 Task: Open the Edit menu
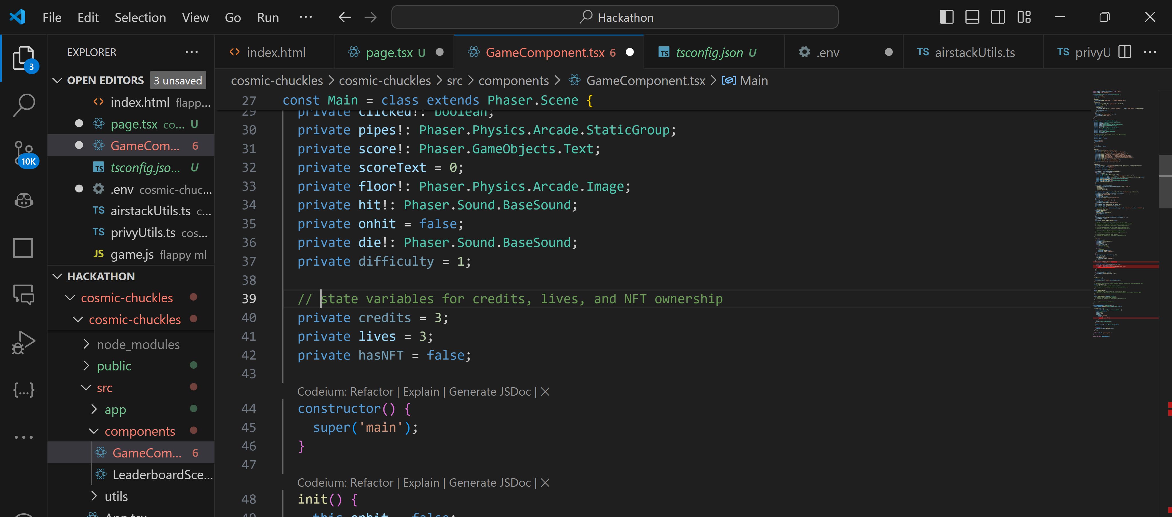pos(88,17)
